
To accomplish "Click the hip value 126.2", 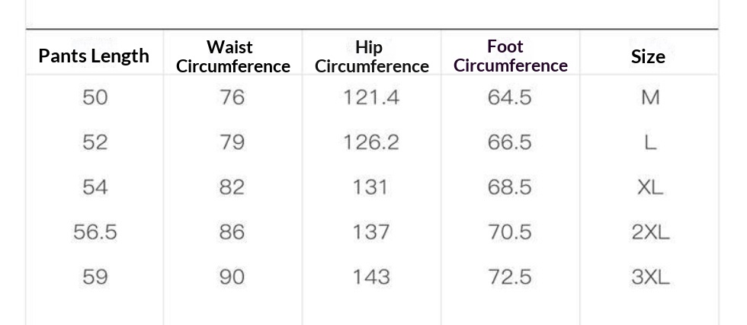I will (371, 142).
